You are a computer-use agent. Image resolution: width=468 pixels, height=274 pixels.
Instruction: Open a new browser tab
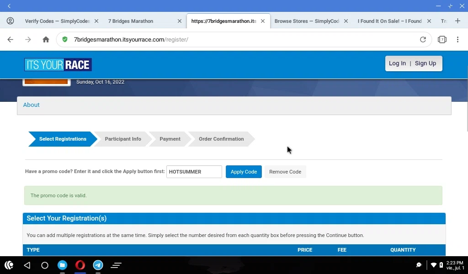(x=457, y=21)
